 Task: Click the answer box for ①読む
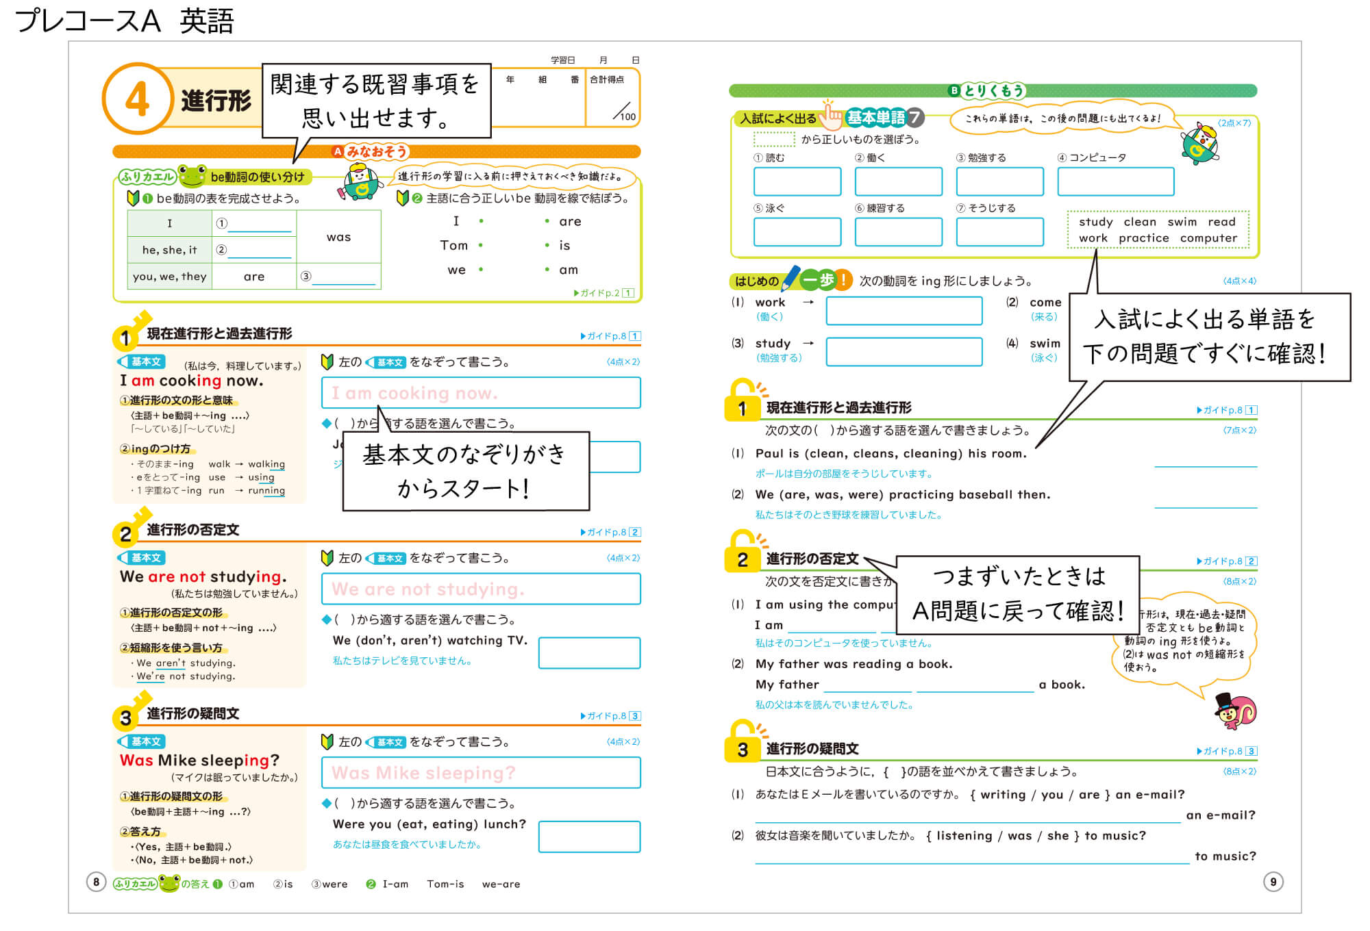point(797,181)
